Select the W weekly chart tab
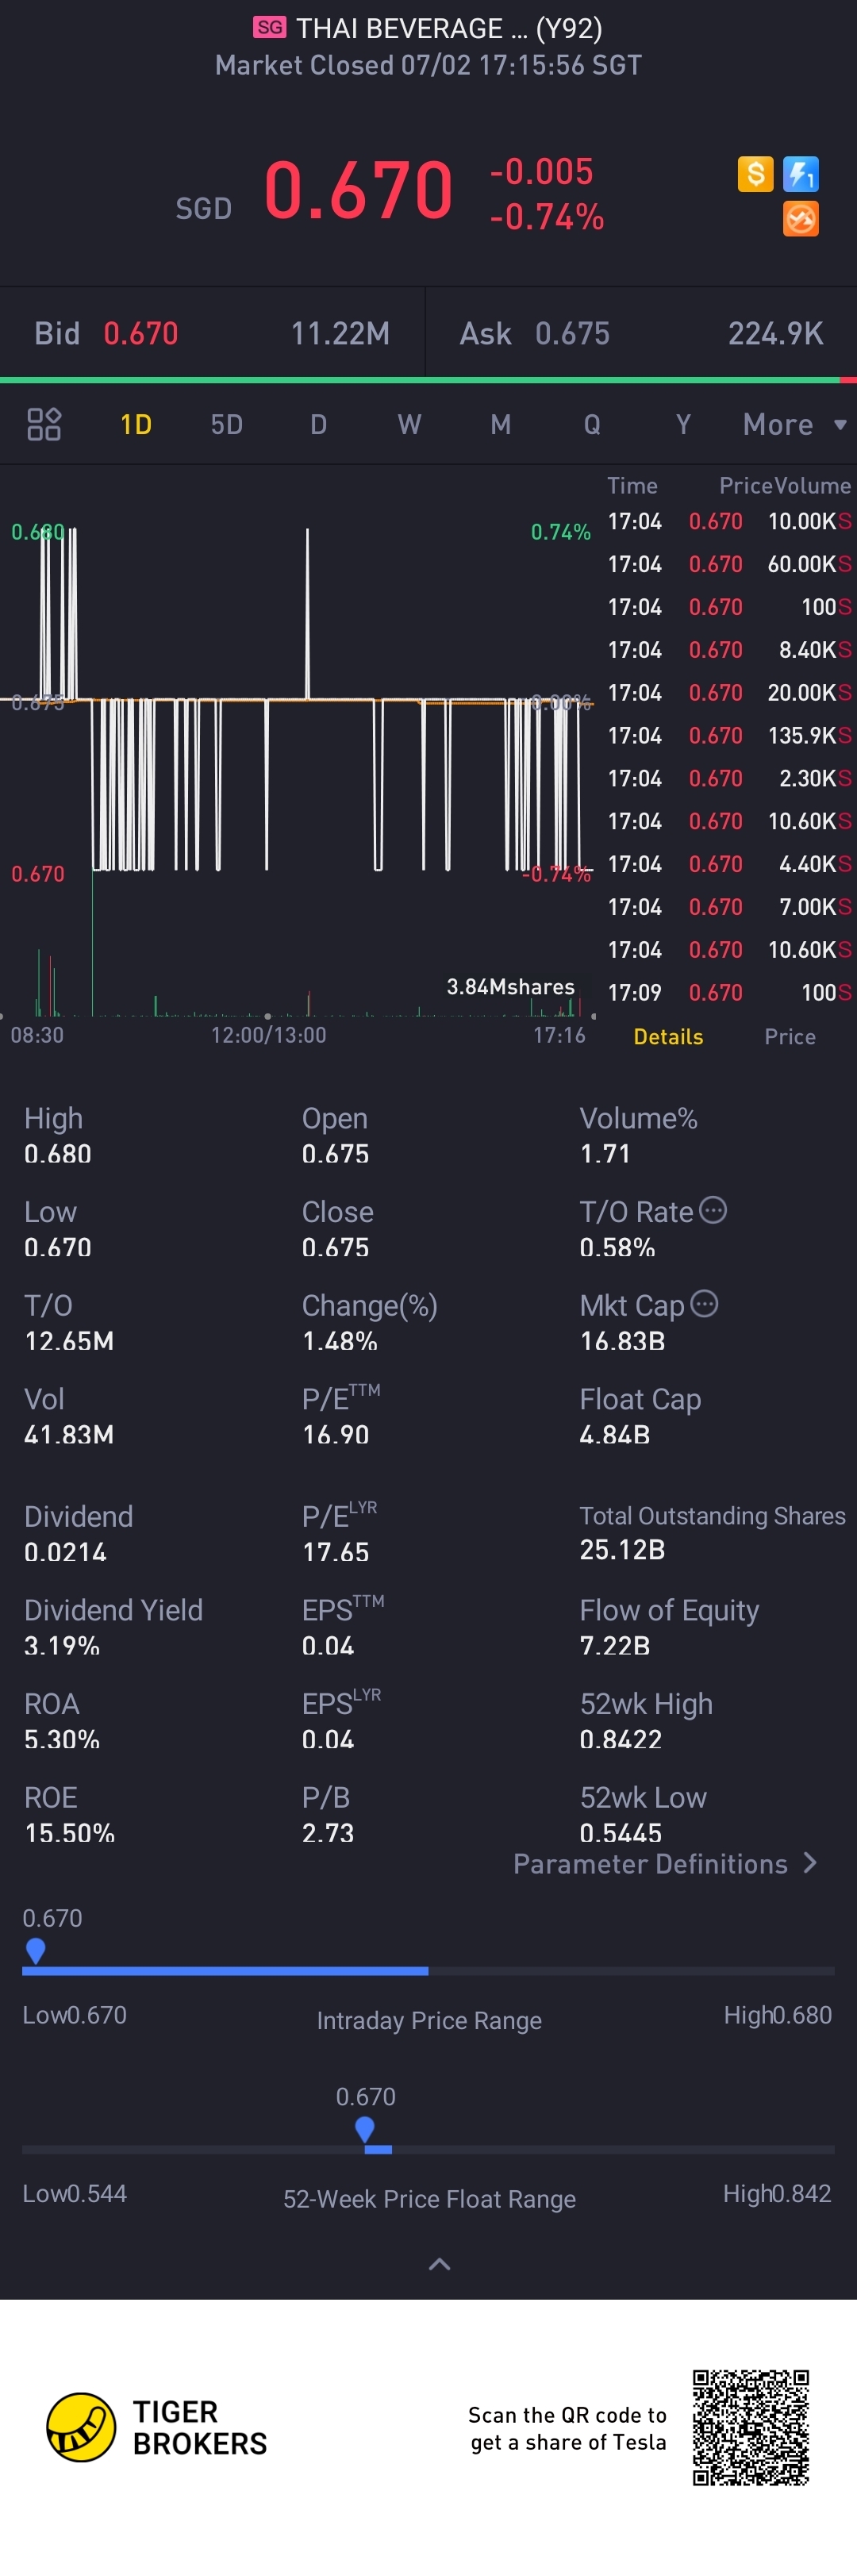The image size is (857, 2556). pyautogui.click(x=409, y=425)
